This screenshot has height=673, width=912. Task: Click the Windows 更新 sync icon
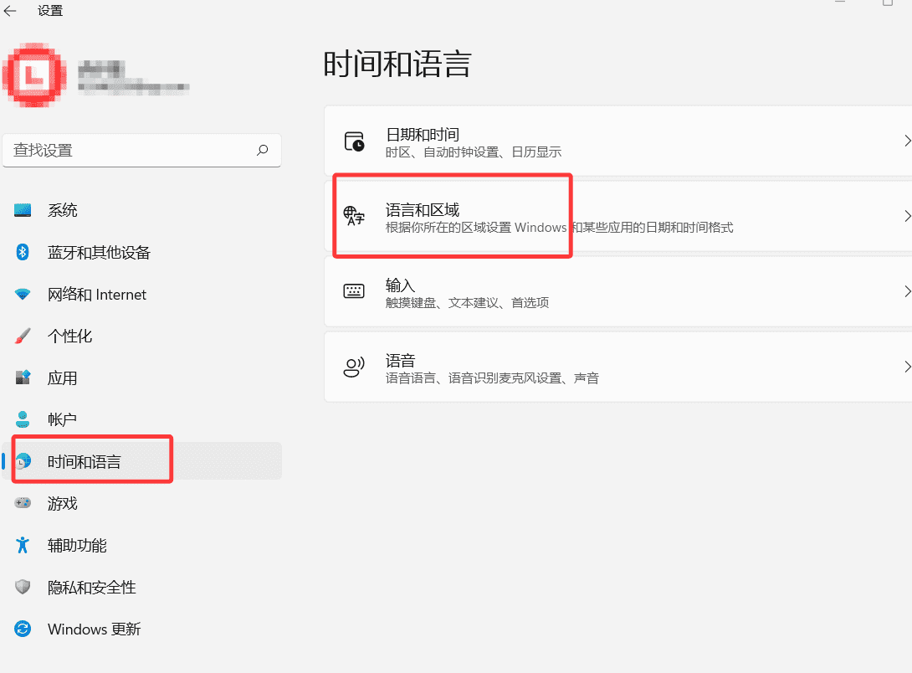pyautogui.click(x=23, y=629)
